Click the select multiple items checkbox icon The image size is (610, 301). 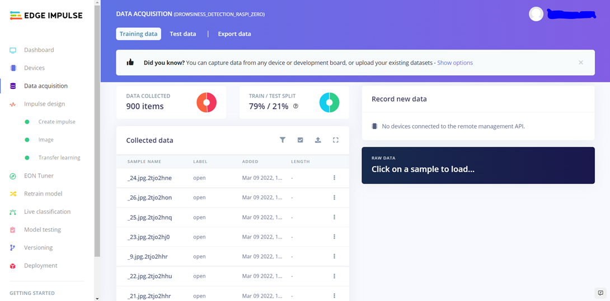tap(301, 140)
